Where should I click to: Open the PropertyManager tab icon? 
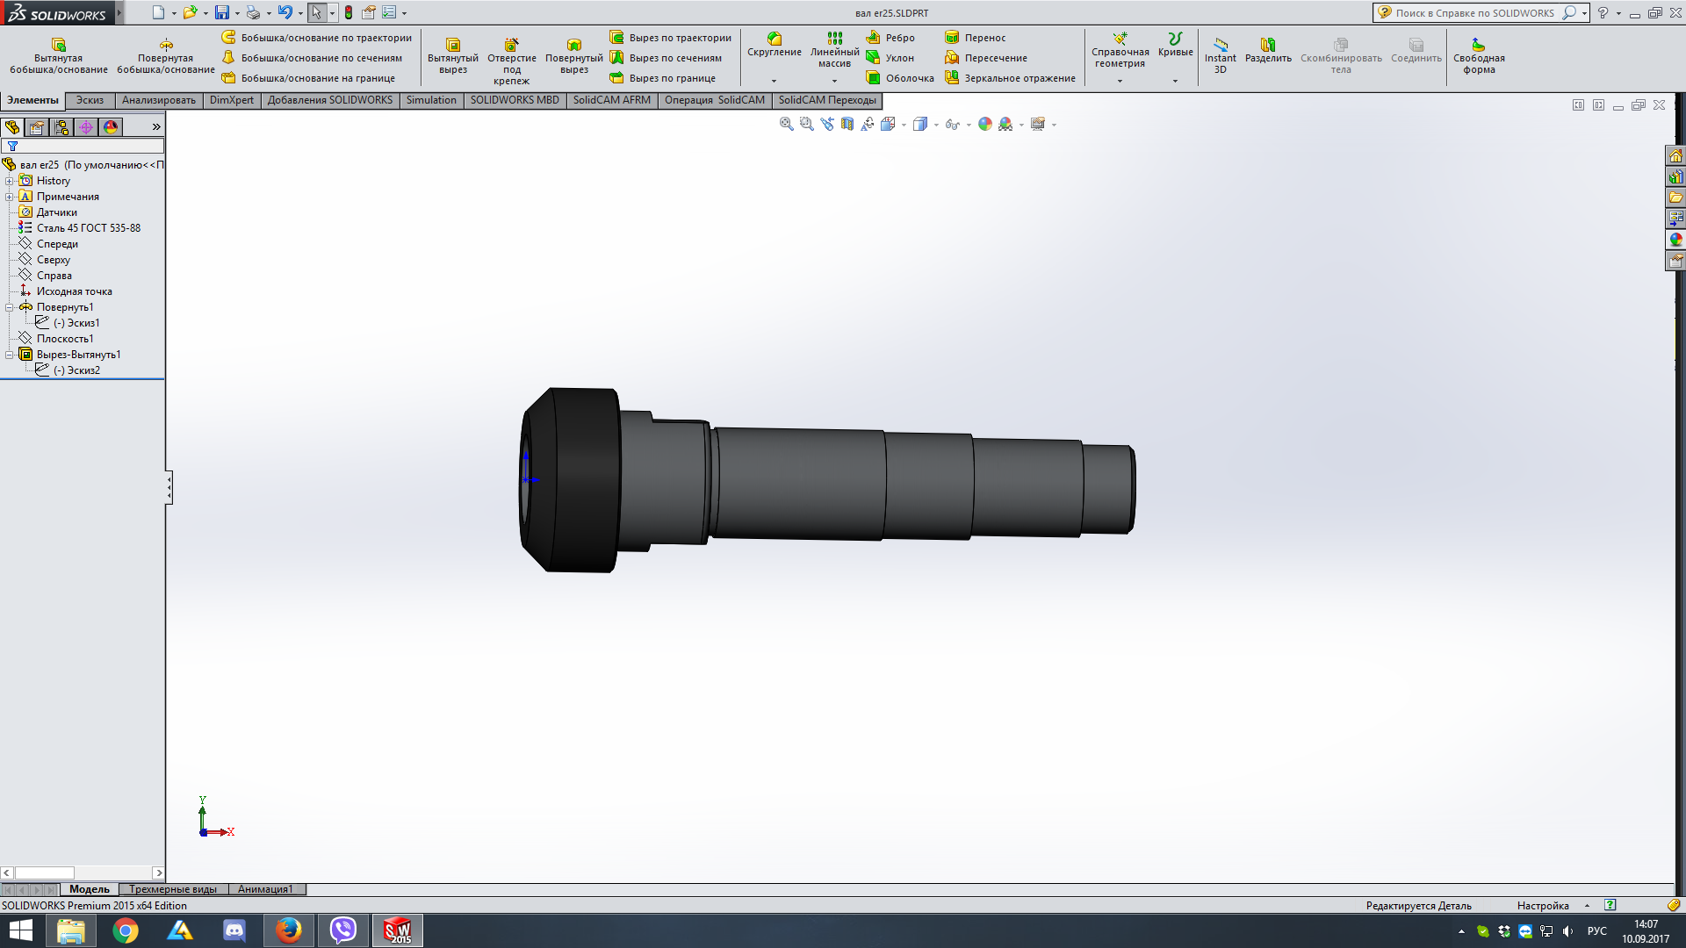37,127
